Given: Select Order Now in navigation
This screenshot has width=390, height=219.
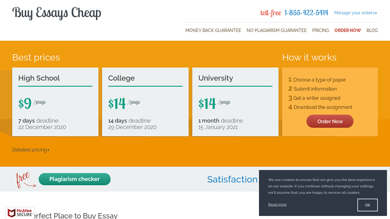Looking at the screenshot, I should point(347,30).
